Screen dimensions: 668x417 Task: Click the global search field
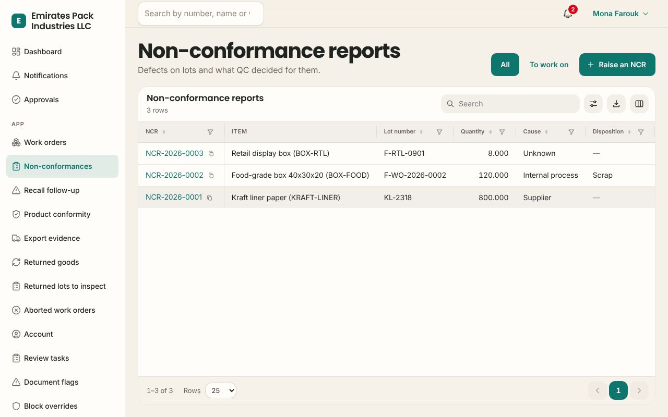(201, 14)
